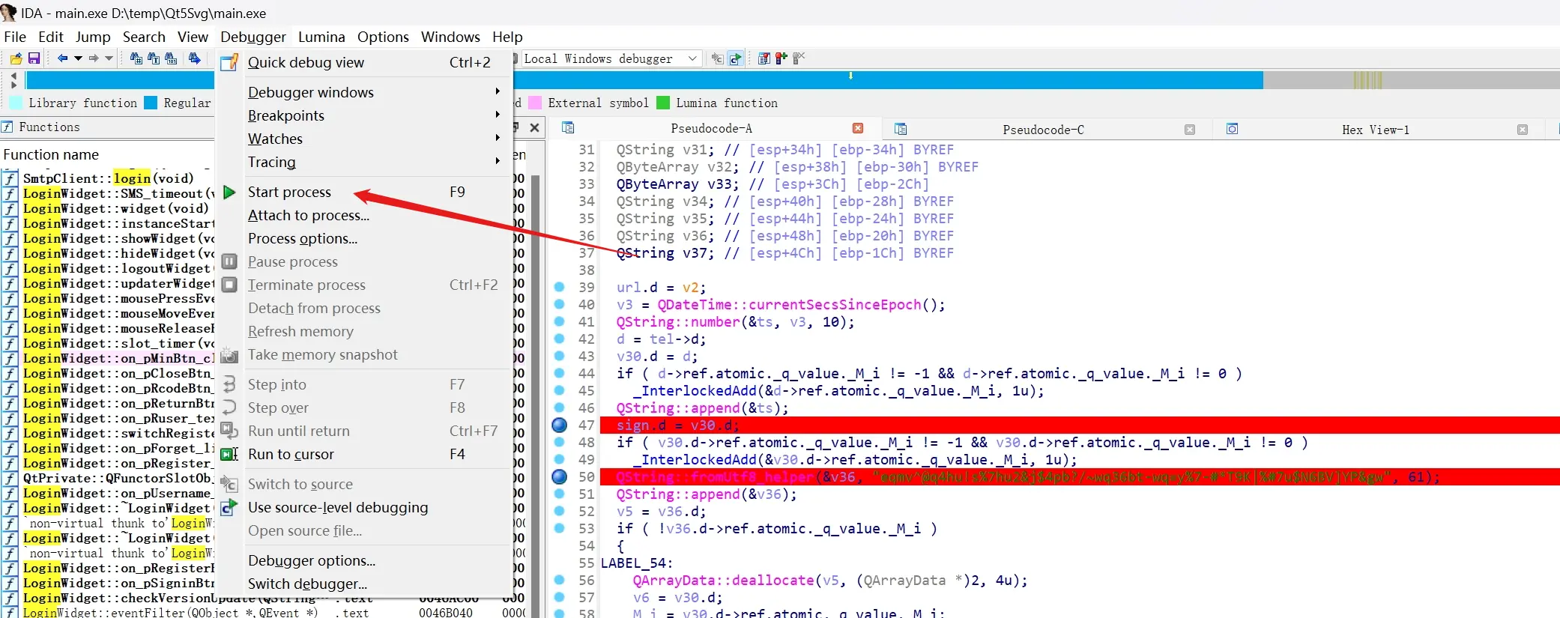Viewport: 1560px width, 618px height.
Task: Set breakpoint dot on line 46
Action: [559, 408]
